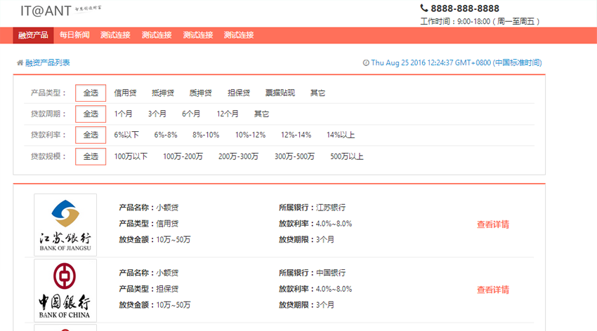Pick the 6%-8% interest rate filter
597x331 pixels.
click(x=166, y=135)
